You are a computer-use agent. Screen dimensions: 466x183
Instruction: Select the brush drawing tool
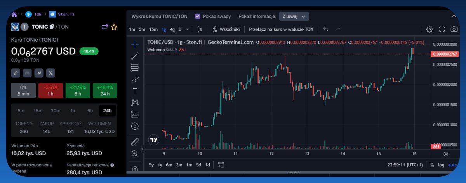click(135, 79)
